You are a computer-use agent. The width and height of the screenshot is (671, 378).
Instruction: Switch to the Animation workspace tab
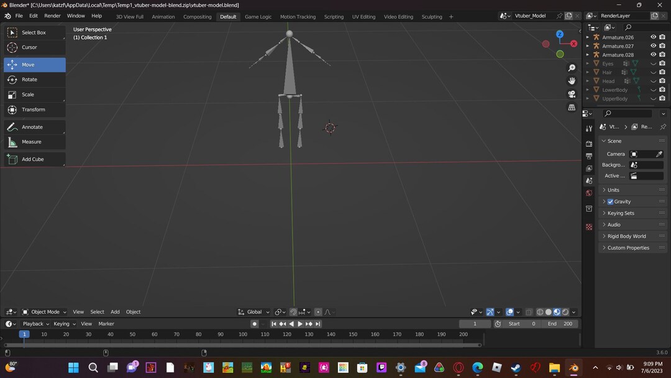(163, 17)
